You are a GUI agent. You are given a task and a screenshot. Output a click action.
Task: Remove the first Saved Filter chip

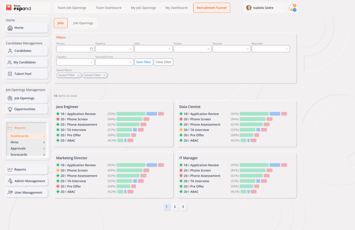click(78, 75)
